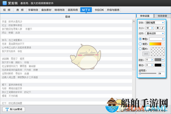The image size is (171, 114).
Task: Toggle the italic I font button
Action: tap(163, 28)
